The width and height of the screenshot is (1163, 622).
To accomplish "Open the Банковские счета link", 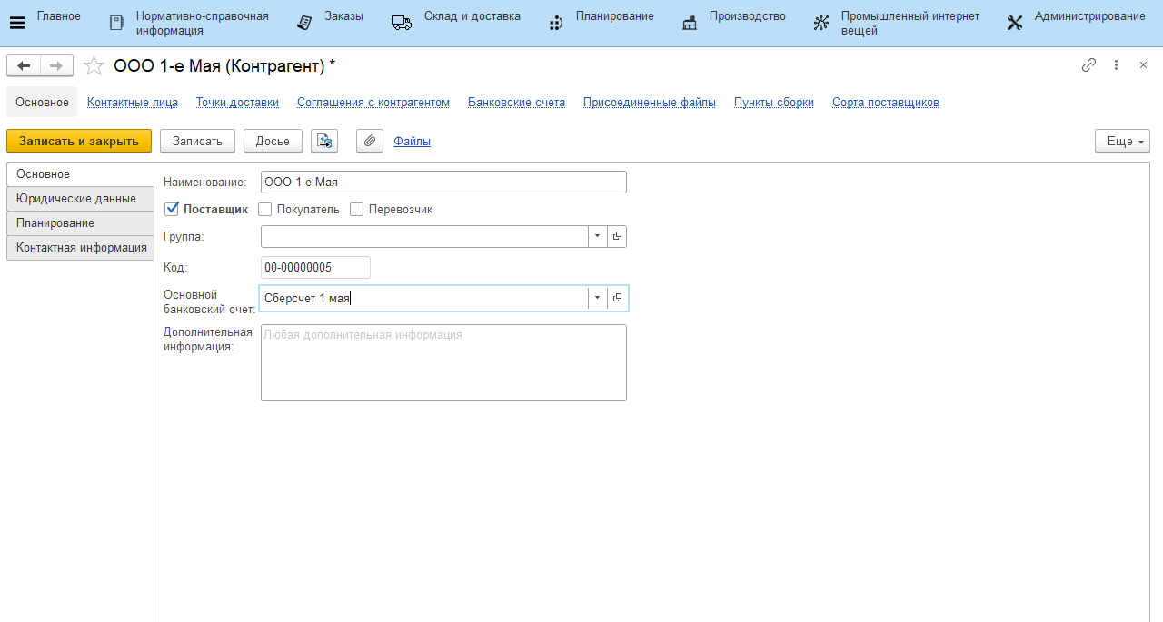I will tap(516, 103).
